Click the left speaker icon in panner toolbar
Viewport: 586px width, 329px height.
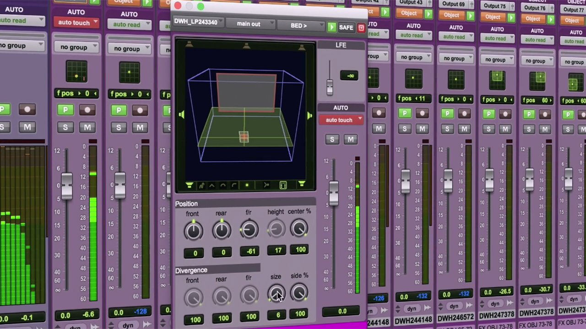click(x=190, y=185)
